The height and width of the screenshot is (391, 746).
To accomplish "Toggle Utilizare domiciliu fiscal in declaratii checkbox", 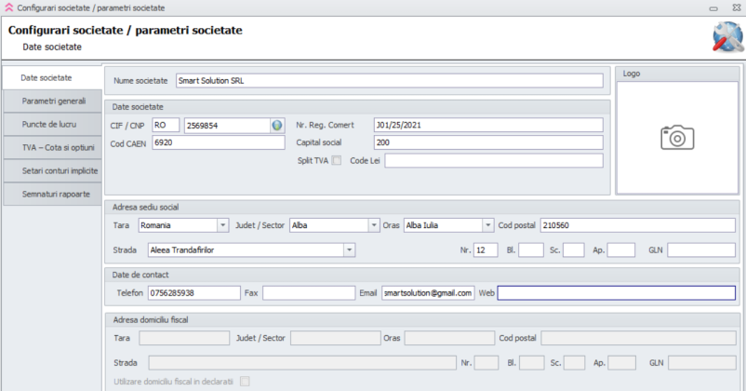I will tap(246, 381).
